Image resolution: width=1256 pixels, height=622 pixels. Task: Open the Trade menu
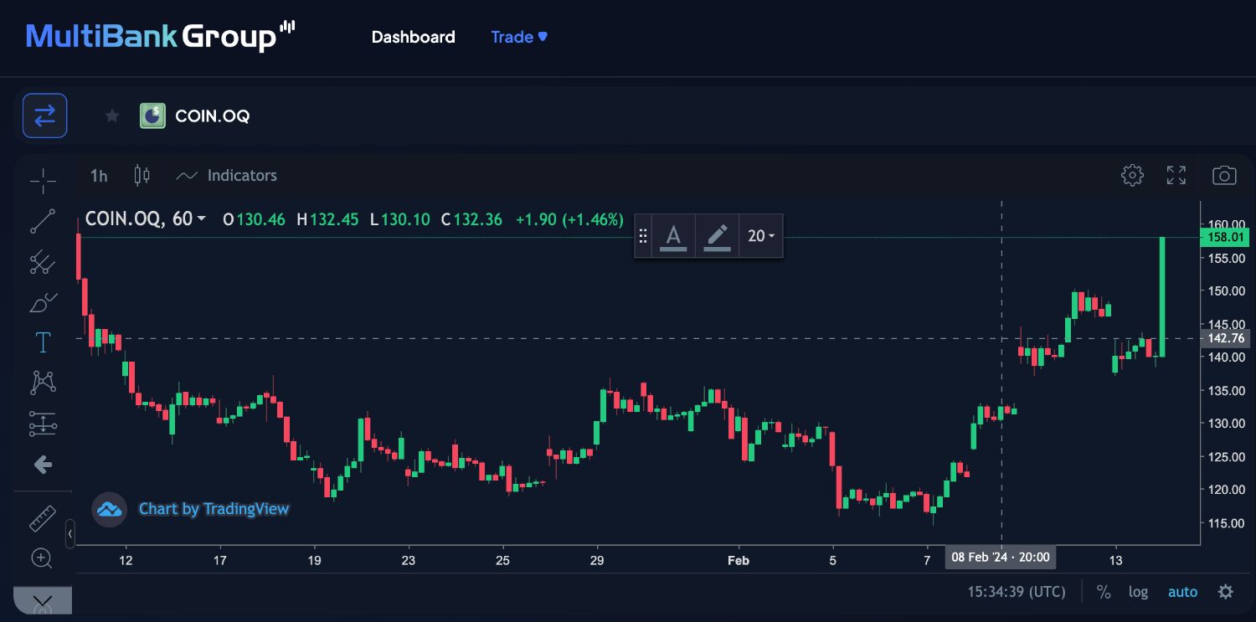click(x=519, y=37)
